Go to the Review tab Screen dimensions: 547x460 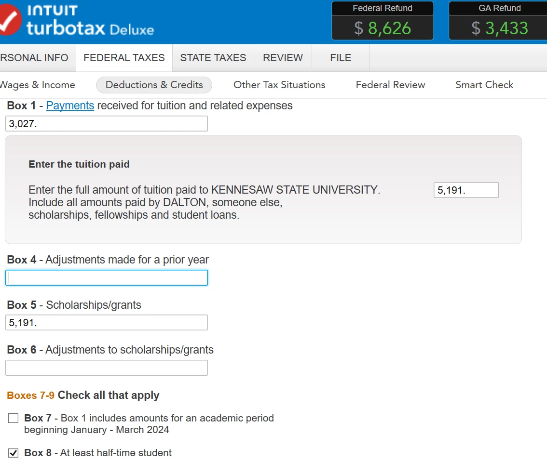click(x=283, y=57)
